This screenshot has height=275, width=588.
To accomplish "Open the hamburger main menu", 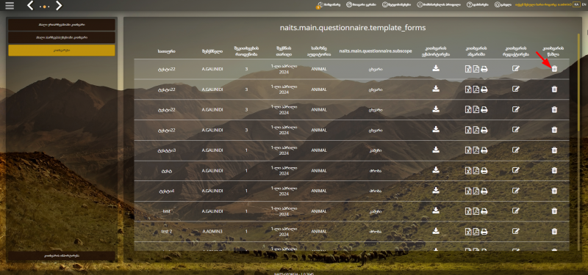I will (x=10, y=6).
